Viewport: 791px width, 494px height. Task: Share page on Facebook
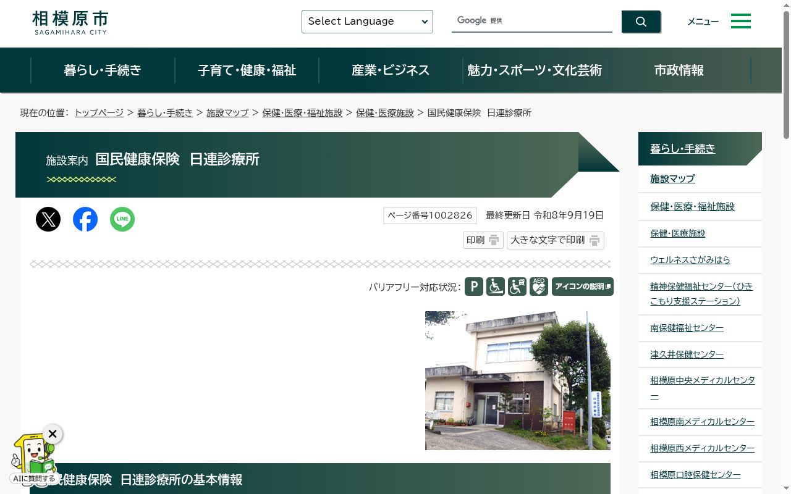tap(85, 219)
